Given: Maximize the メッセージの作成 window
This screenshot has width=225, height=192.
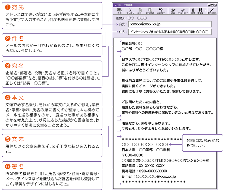Looking at the screenshot, I should (x=212, y=5).
